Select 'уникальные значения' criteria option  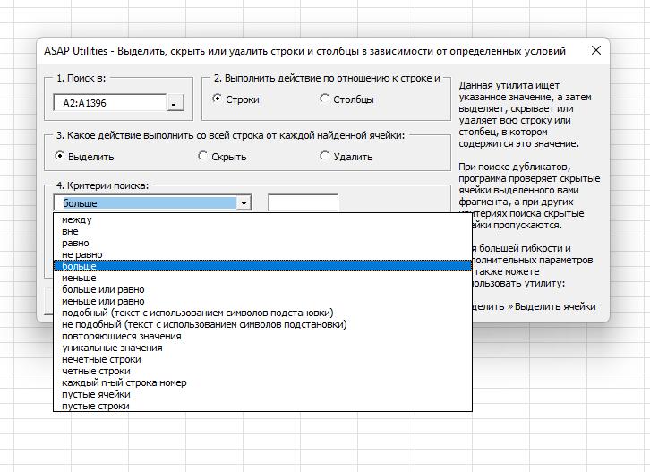pyautogui.click(x=112, y=348)
